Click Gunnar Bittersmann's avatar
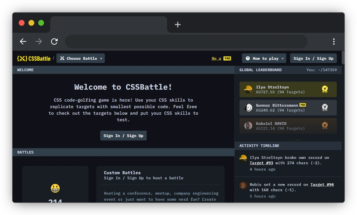 pyautogui.click(x=248, y=107)
